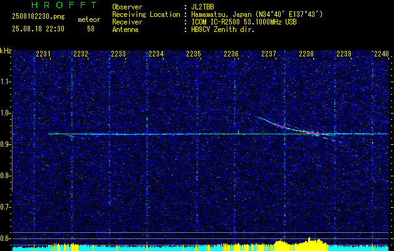Click the 2238 time marker
This screenshot has width=394, height=251.
[x=306, y=54]
